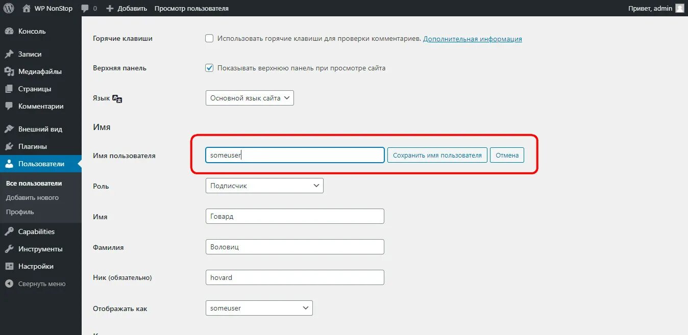Click the Плагины plug icon

(9, 146)
